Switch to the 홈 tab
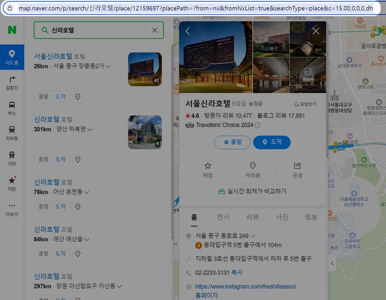Image resolution: width=386 pixels, height=300 pixels. (194, 217)
